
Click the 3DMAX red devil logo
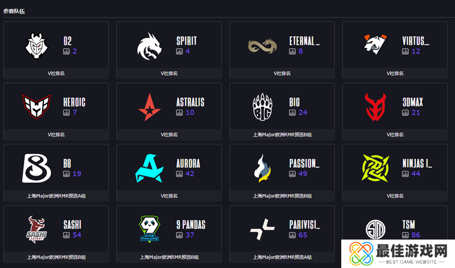[375, 106]
